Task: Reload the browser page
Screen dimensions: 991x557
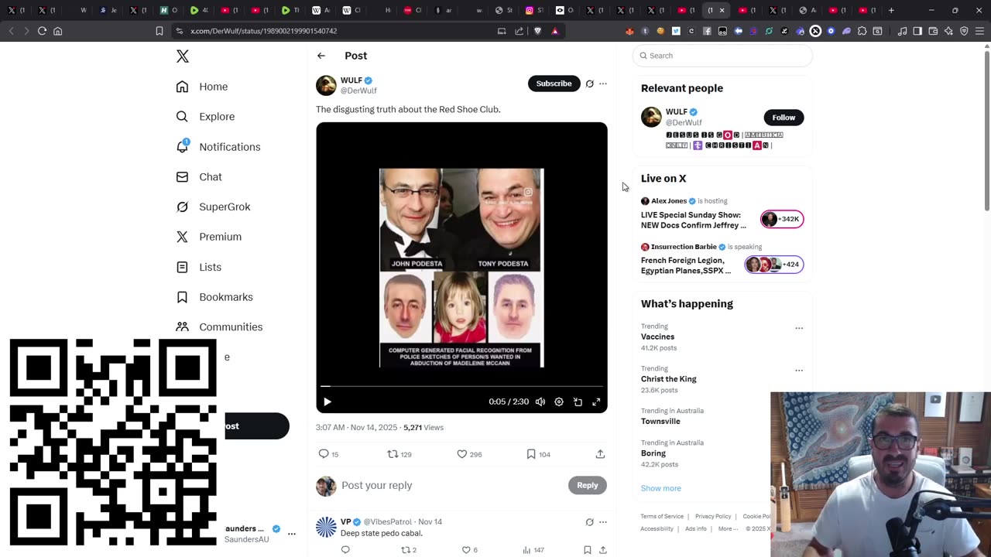Action: pos(42,31)
